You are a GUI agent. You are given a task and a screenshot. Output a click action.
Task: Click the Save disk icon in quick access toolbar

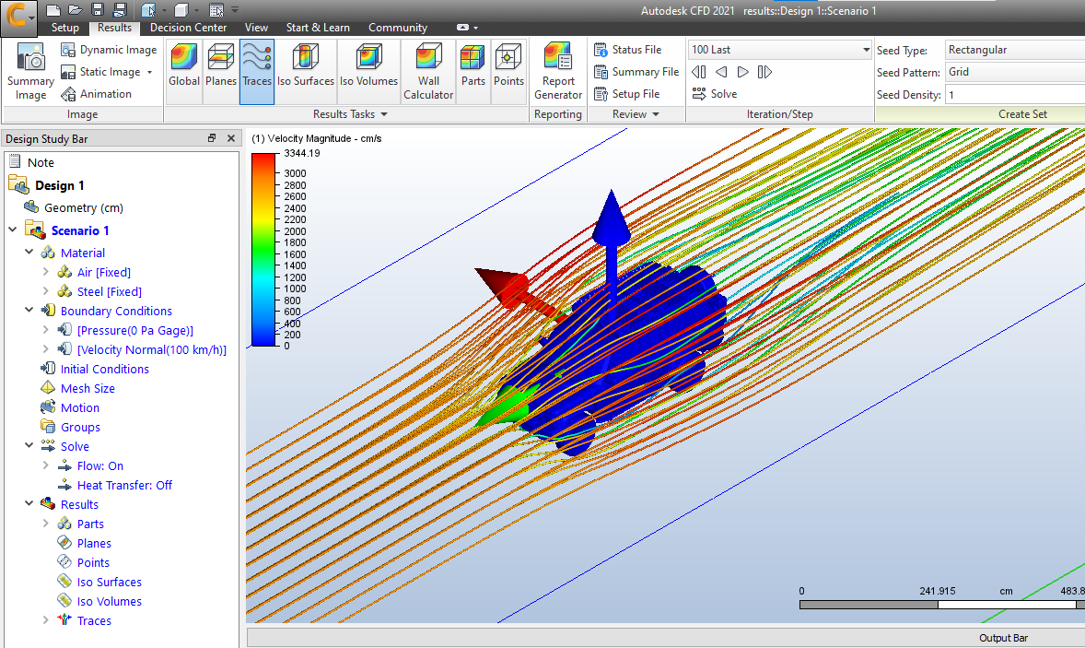[x=98, y=10]
